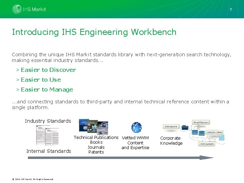Click the gray arrowhead of the long arrow
The width and height of the screenshot is (244, 183).
[207, 158]
